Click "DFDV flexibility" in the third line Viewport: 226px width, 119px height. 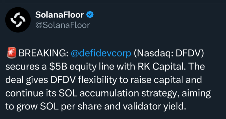click(x=75, y=80)
